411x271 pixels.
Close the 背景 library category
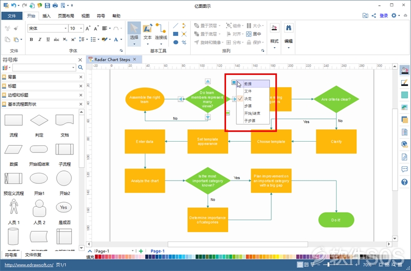(x=81, y=77)
